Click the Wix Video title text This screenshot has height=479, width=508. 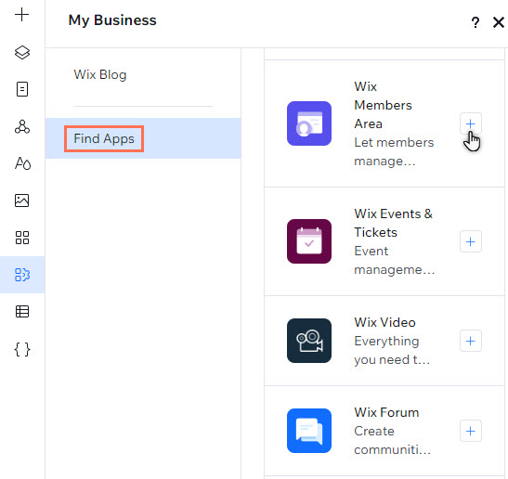coord(384,322)
